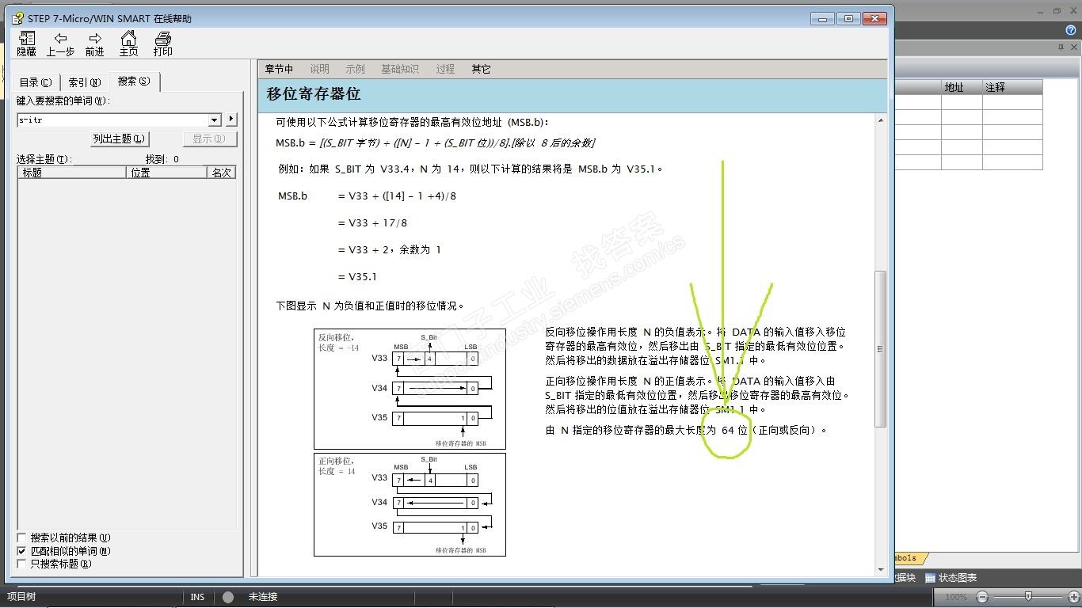Go forward with the 前进 arrow
This screenshot has width=1082, height=608.
[x=95, y=44]
